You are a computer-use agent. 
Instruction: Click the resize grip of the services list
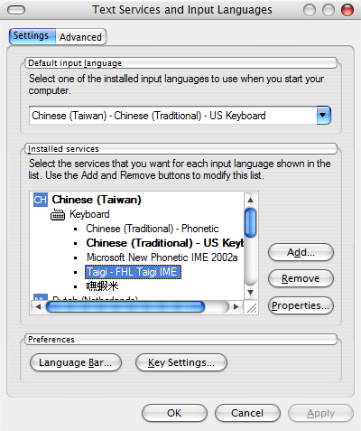coord(252,307)
